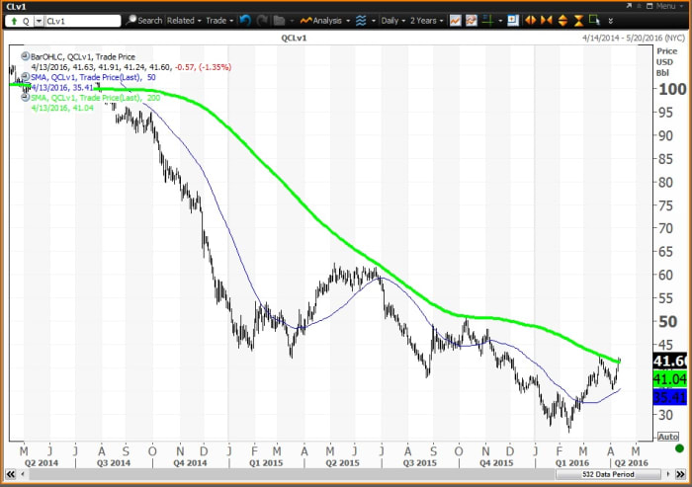The height and width of the screenshot is (487, 692).
Task: Select the green crosshair tool icon
Action: pyautogui.click(x=487, y=21)
